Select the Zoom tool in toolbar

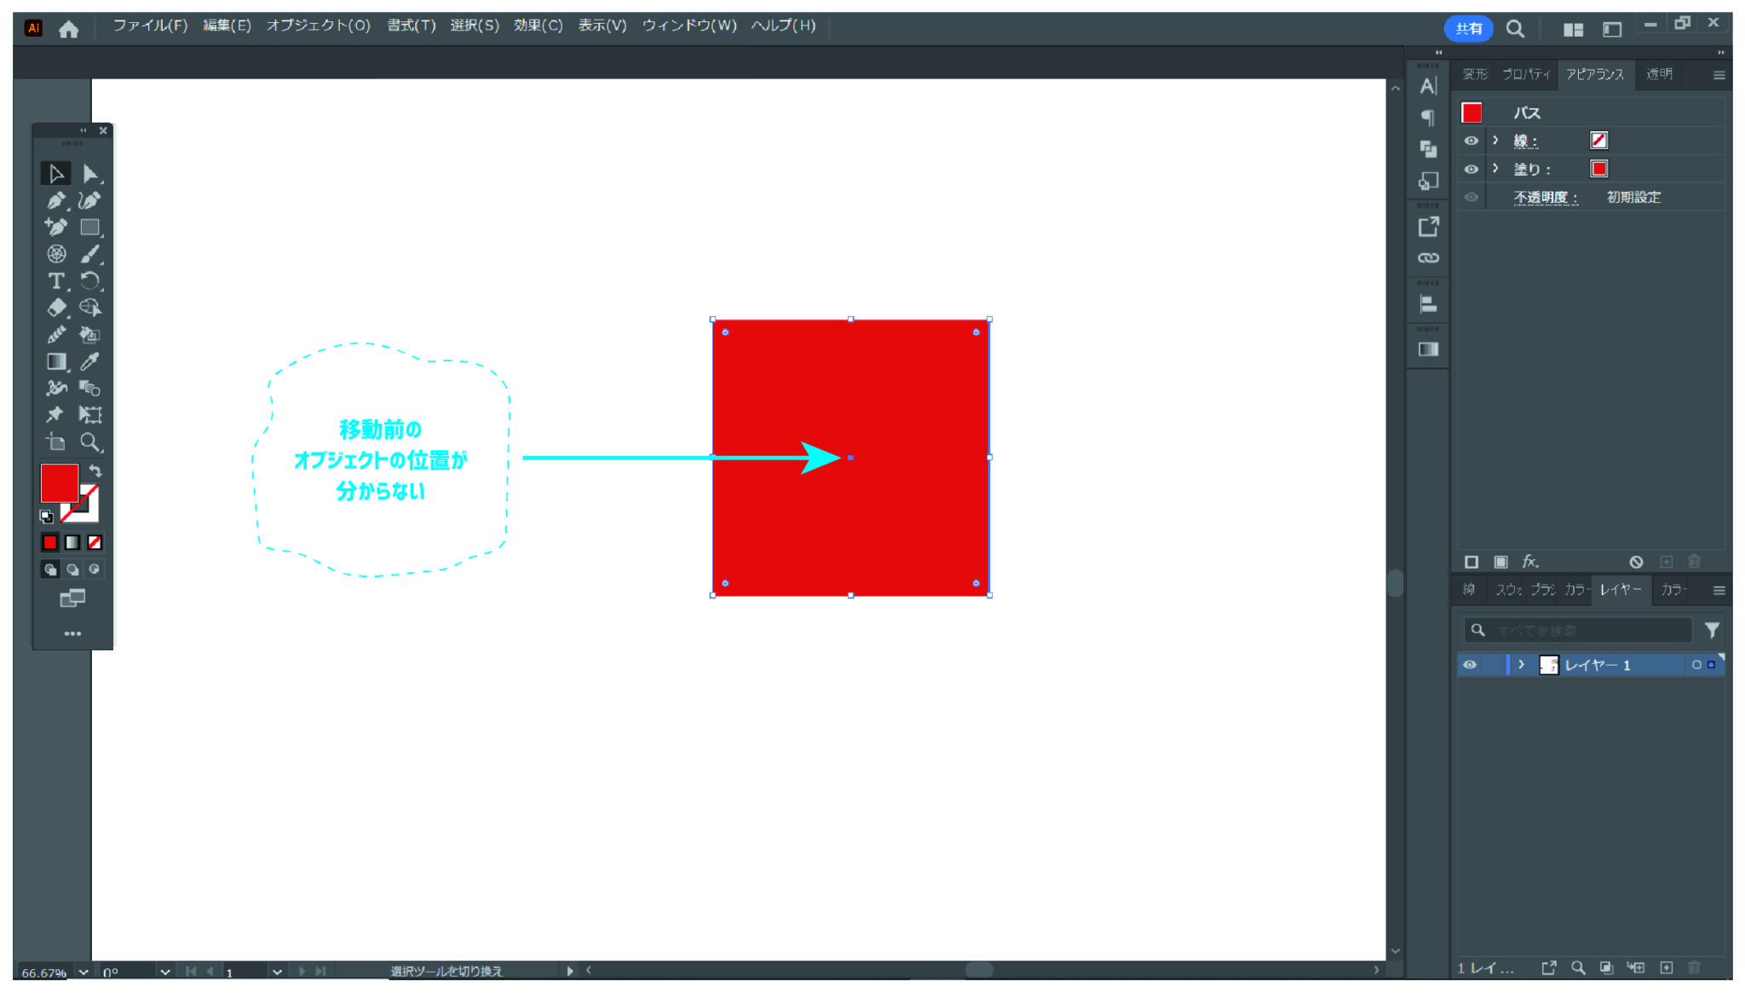(89, 442)
